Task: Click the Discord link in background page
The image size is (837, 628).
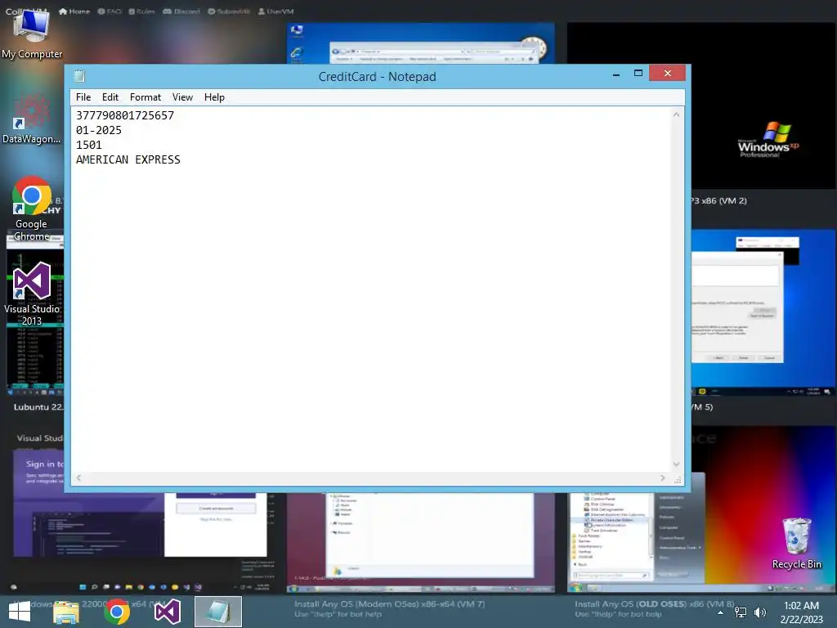Action: pos(181,11)
